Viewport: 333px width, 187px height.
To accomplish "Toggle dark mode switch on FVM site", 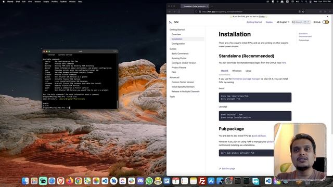I will 326,22.
